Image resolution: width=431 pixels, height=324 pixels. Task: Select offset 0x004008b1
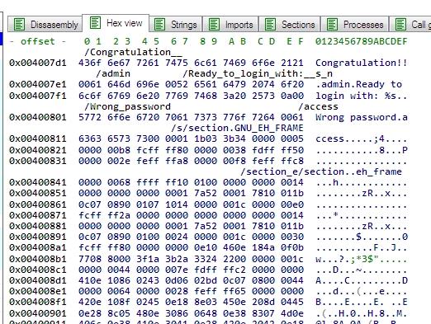coord(38,259)
